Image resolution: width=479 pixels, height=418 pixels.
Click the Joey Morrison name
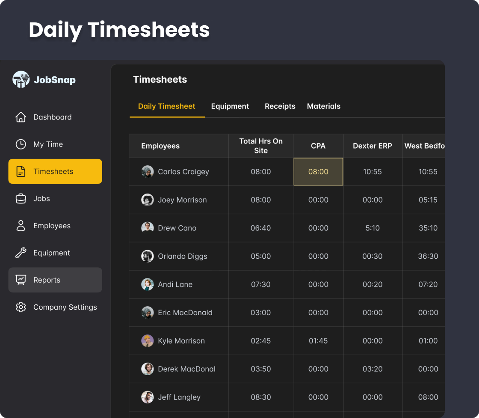182,200
